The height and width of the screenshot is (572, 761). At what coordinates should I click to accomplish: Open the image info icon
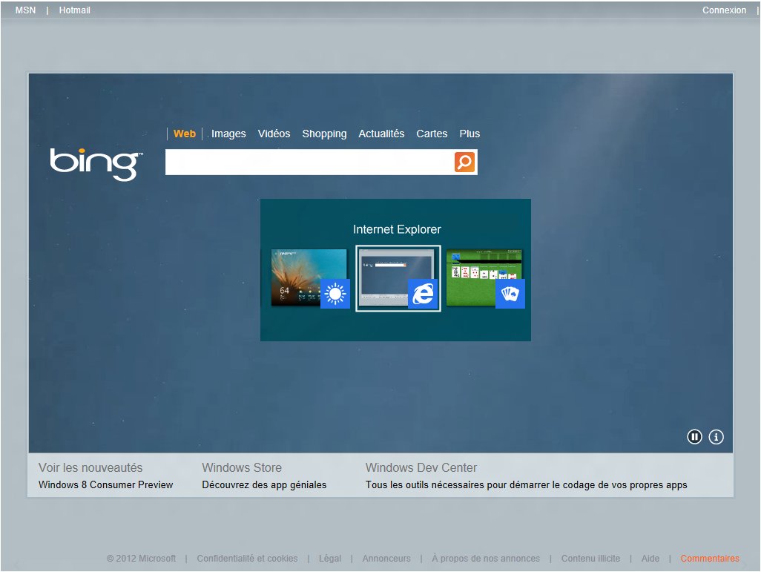pos(716,437)
